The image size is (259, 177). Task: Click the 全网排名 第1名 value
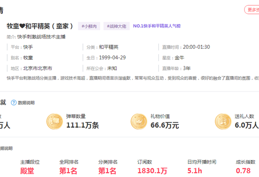click(68, 171)
